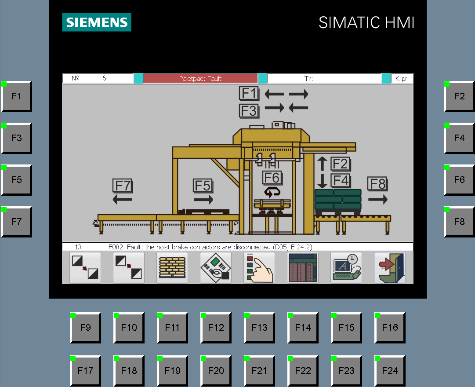Click the right arrow under F5
Viewport: 475px width, 387px height.
click(203, 200)
